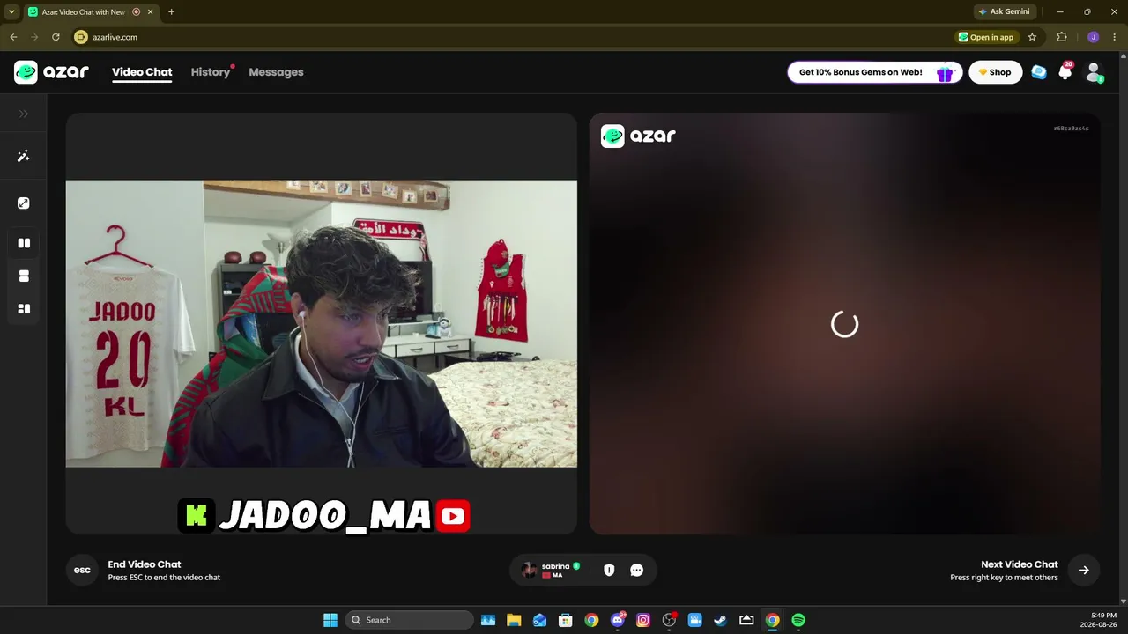
Task: Open sabrina's profile chip
Action: (552, 570)
